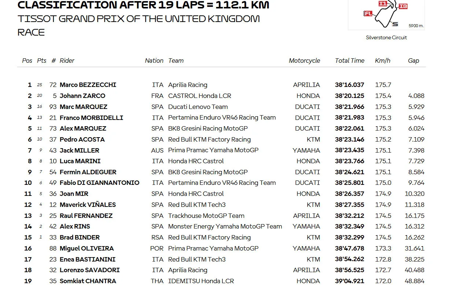This screenshot has height=285, width=450.
Task: Click the Motorcycle column header
Action: [305, 61]
